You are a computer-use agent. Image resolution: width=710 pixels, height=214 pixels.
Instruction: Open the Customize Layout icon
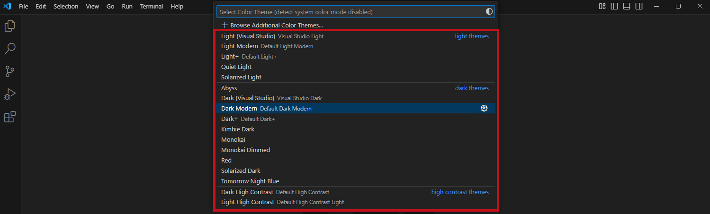(x=602, y=6)
